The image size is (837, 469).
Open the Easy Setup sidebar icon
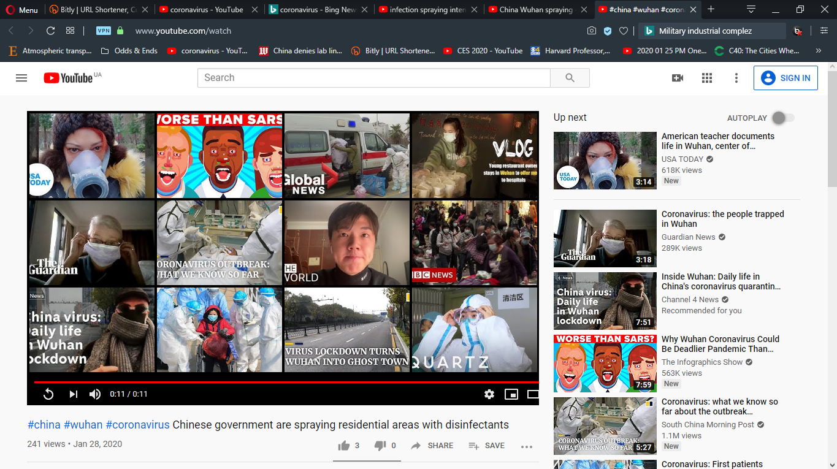click(x=824, y=31)
